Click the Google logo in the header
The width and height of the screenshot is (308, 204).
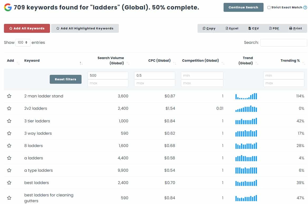pyautogui.click(x=7, y=7)
